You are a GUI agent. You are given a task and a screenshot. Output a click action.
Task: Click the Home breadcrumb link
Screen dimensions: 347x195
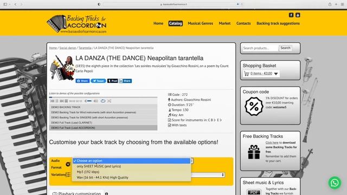[x=53, y=48]
